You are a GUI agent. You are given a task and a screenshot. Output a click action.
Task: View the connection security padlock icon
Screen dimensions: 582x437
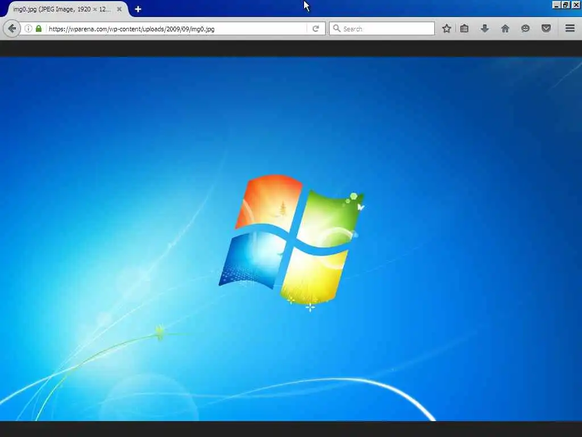[39, 28]
